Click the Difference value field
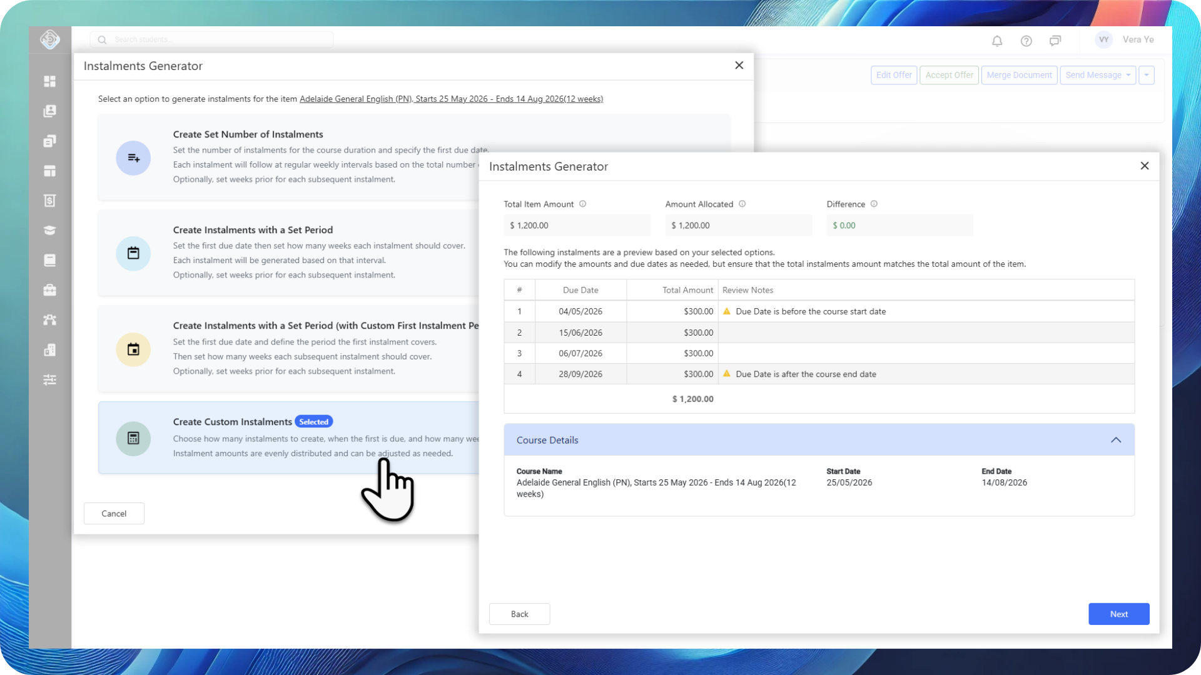 click(899, 226)
